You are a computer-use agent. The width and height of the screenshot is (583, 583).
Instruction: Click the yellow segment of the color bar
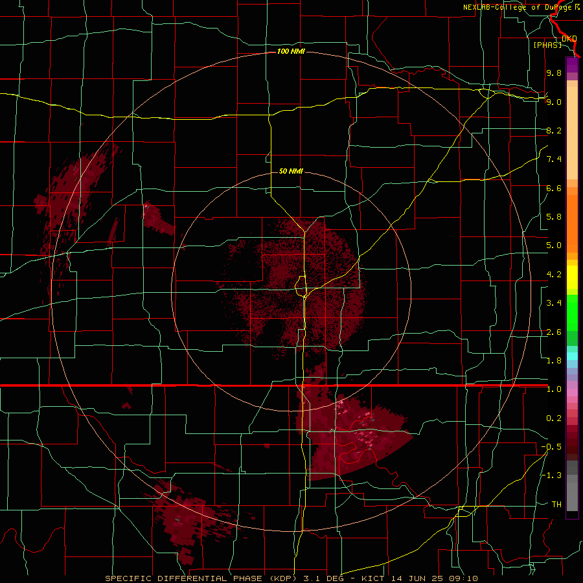[572, 277]
